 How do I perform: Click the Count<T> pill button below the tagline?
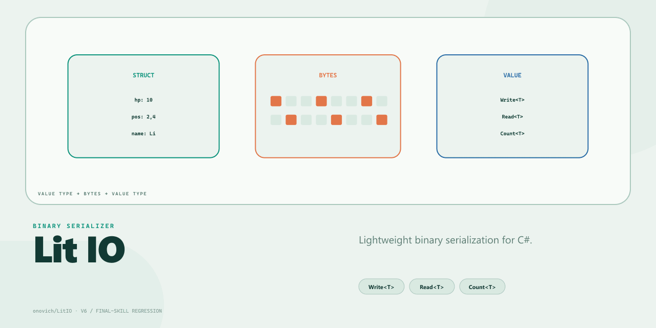pos(482,286)
